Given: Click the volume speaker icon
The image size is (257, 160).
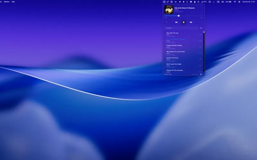Looking at the screenshot, I should [x=223, y=2].
